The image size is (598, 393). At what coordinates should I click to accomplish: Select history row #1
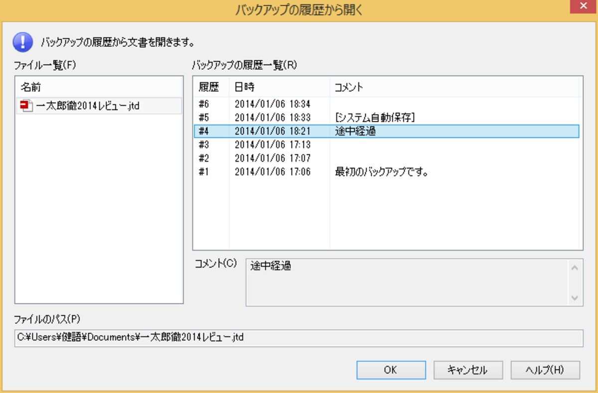point(386,172)
